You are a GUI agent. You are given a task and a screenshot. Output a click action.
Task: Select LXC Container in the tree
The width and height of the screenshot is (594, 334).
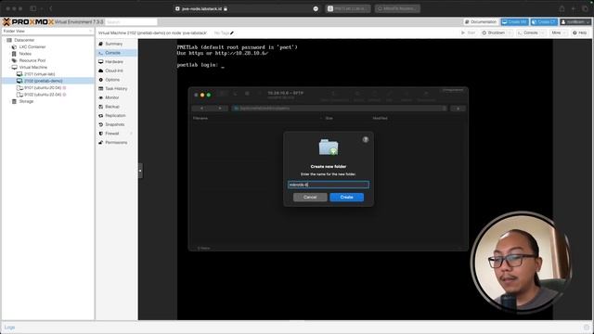(x=32, y=46)
